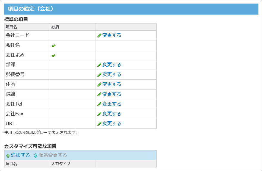Viewport: 262px width, 171px height.
Task: Click pencil icon in URL row
Action: point(99,124)
